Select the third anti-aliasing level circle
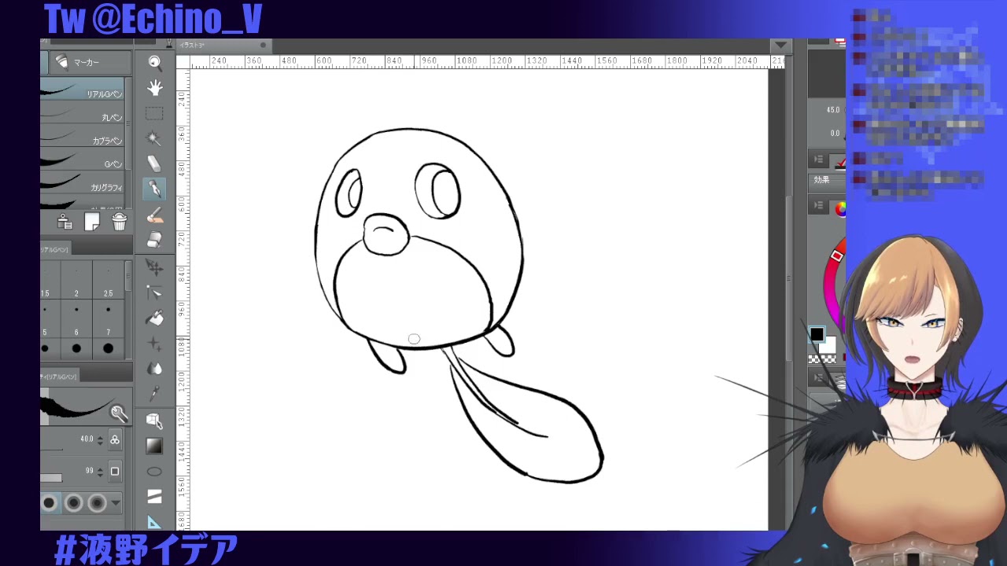The image size is (1007, 566). (x=97, y=502)
